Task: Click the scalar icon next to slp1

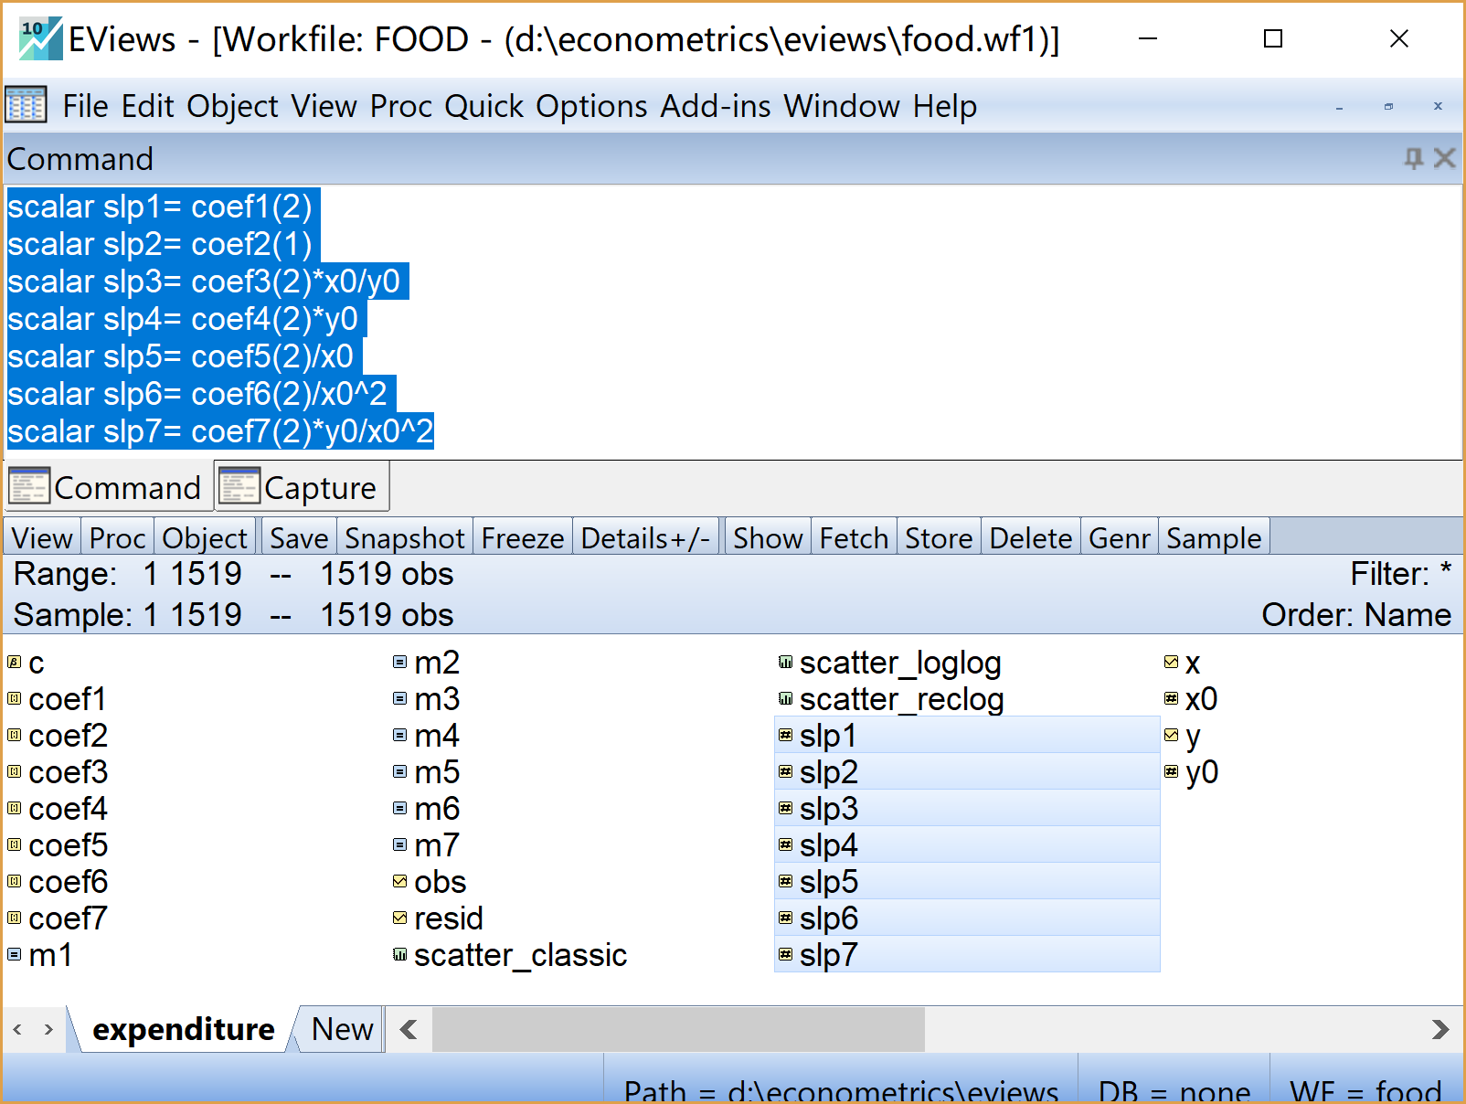Action: pyautogui.click(x=785, y=736)
